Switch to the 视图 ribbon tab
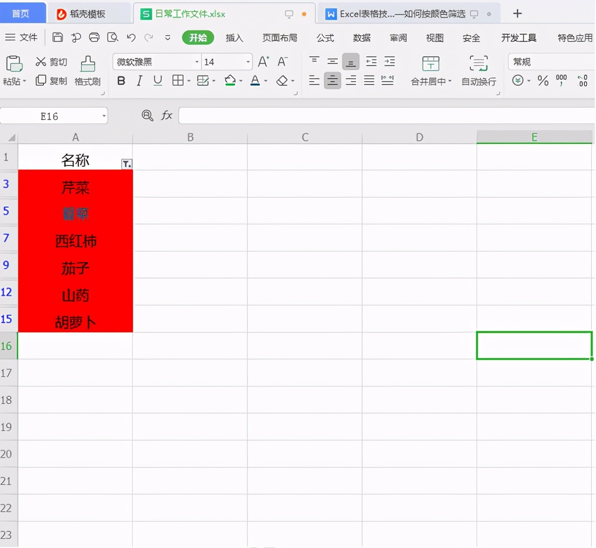 click(x=435, y=38)
